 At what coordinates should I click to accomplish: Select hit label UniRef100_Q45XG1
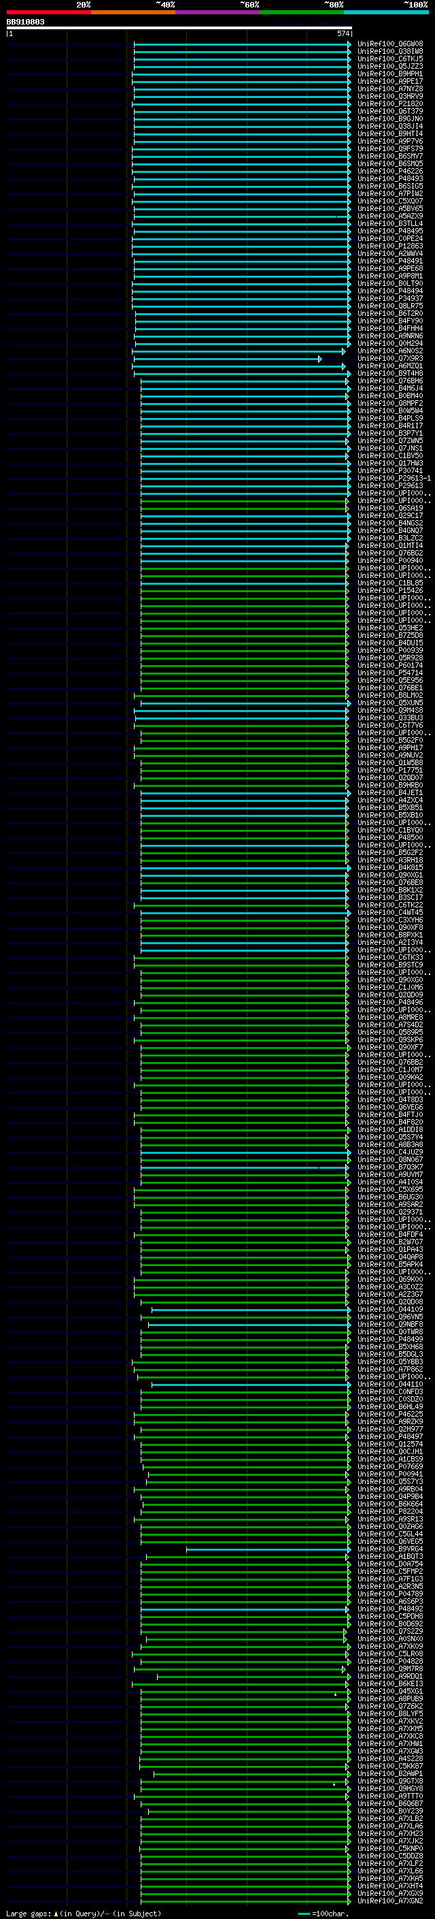[390, 1692]
